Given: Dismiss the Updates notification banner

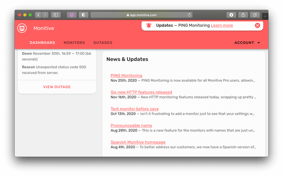Looking at the screenshot, I should tap(258, 25).
